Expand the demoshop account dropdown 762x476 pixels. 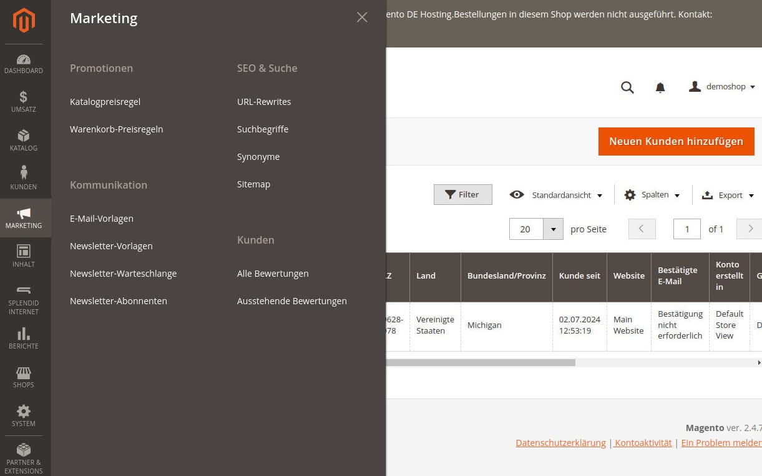[x=722, y=87]
